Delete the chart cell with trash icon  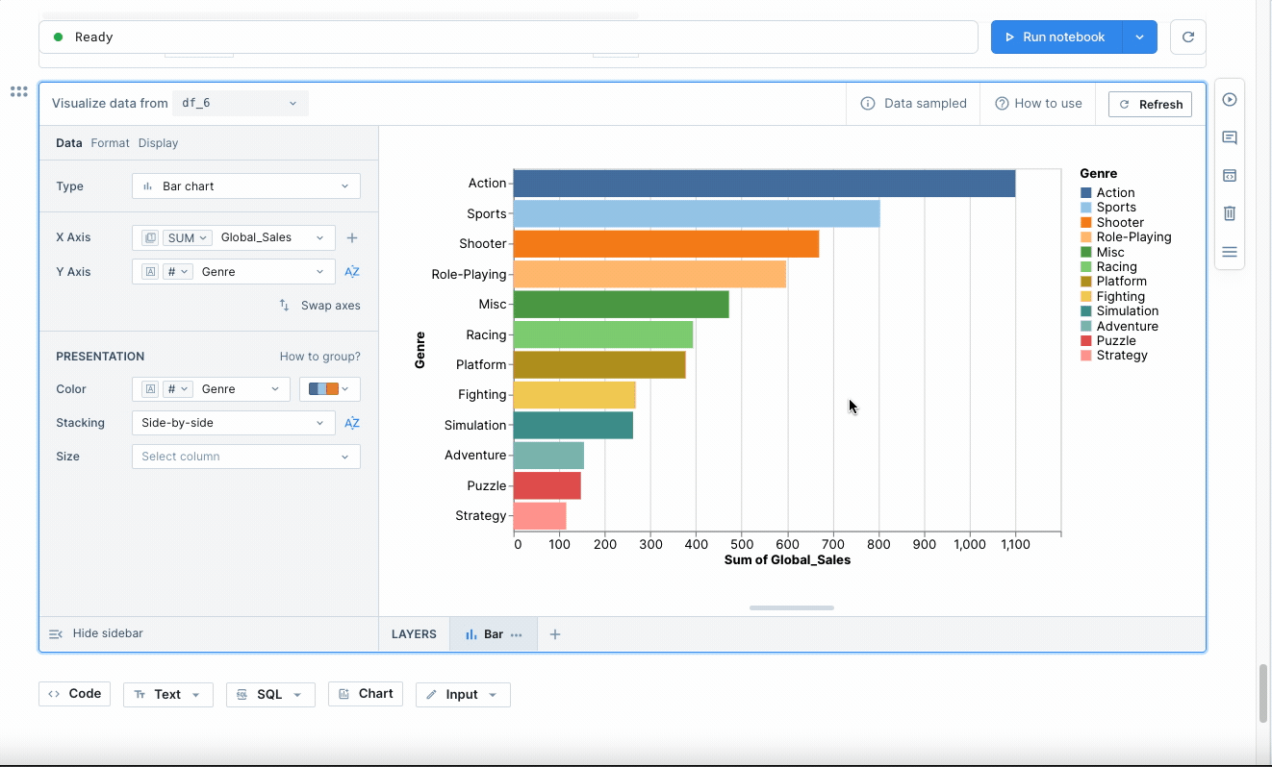tap(1229, 213)
